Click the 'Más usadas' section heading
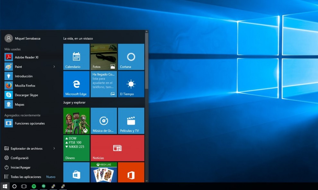The image size is (318, 190). click(13, 49)
